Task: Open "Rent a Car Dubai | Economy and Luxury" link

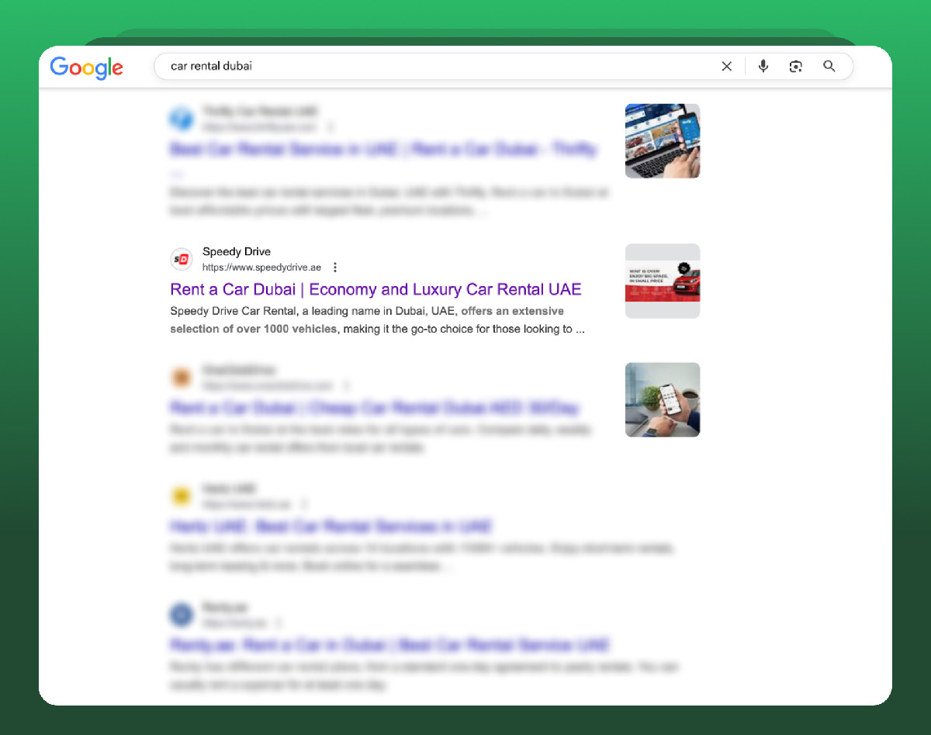Action: pos(376,289)
